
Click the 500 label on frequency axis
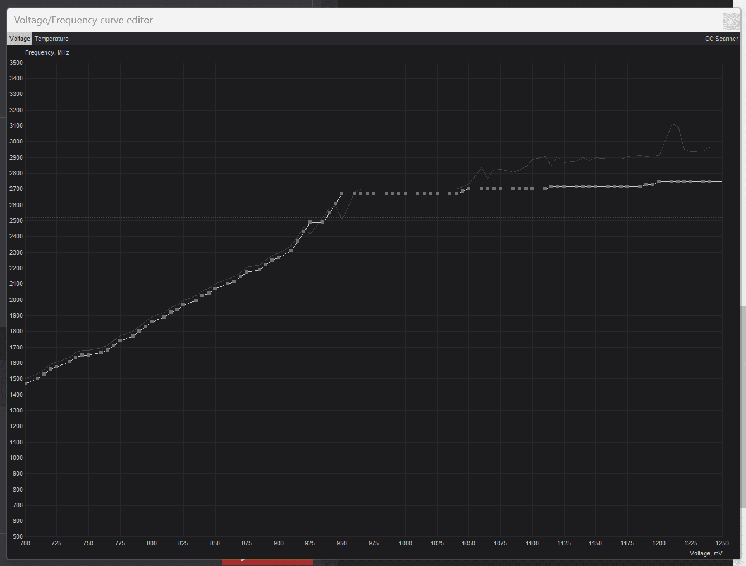point(18,536)
